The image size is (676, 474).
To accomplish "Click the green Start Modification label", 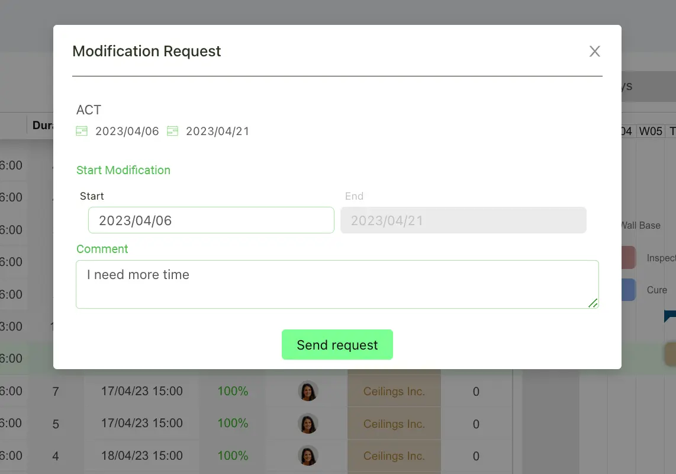I will (x=123, y=170).
